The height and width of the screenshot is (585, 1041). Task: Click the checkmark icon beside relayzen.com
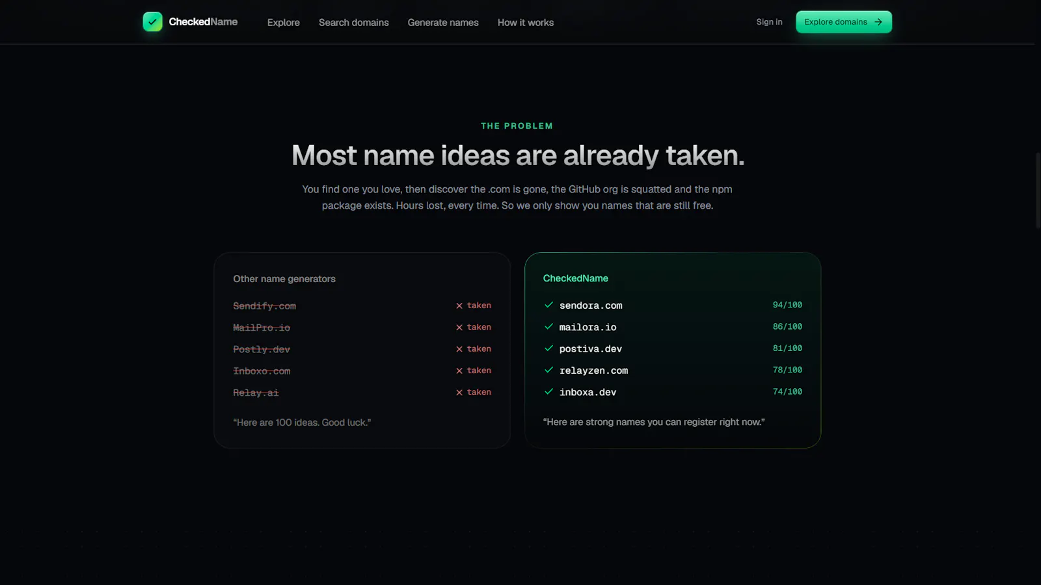click(548, 370)
